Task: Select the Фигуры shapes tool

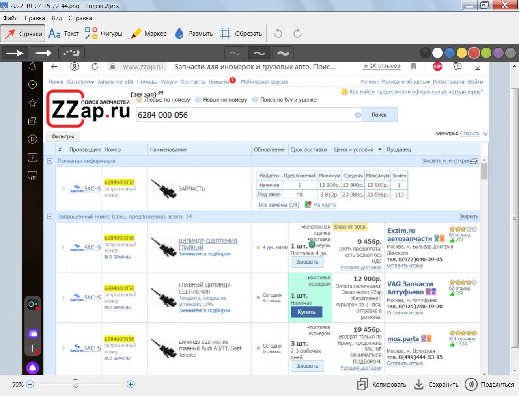Action: click(103, 34)
